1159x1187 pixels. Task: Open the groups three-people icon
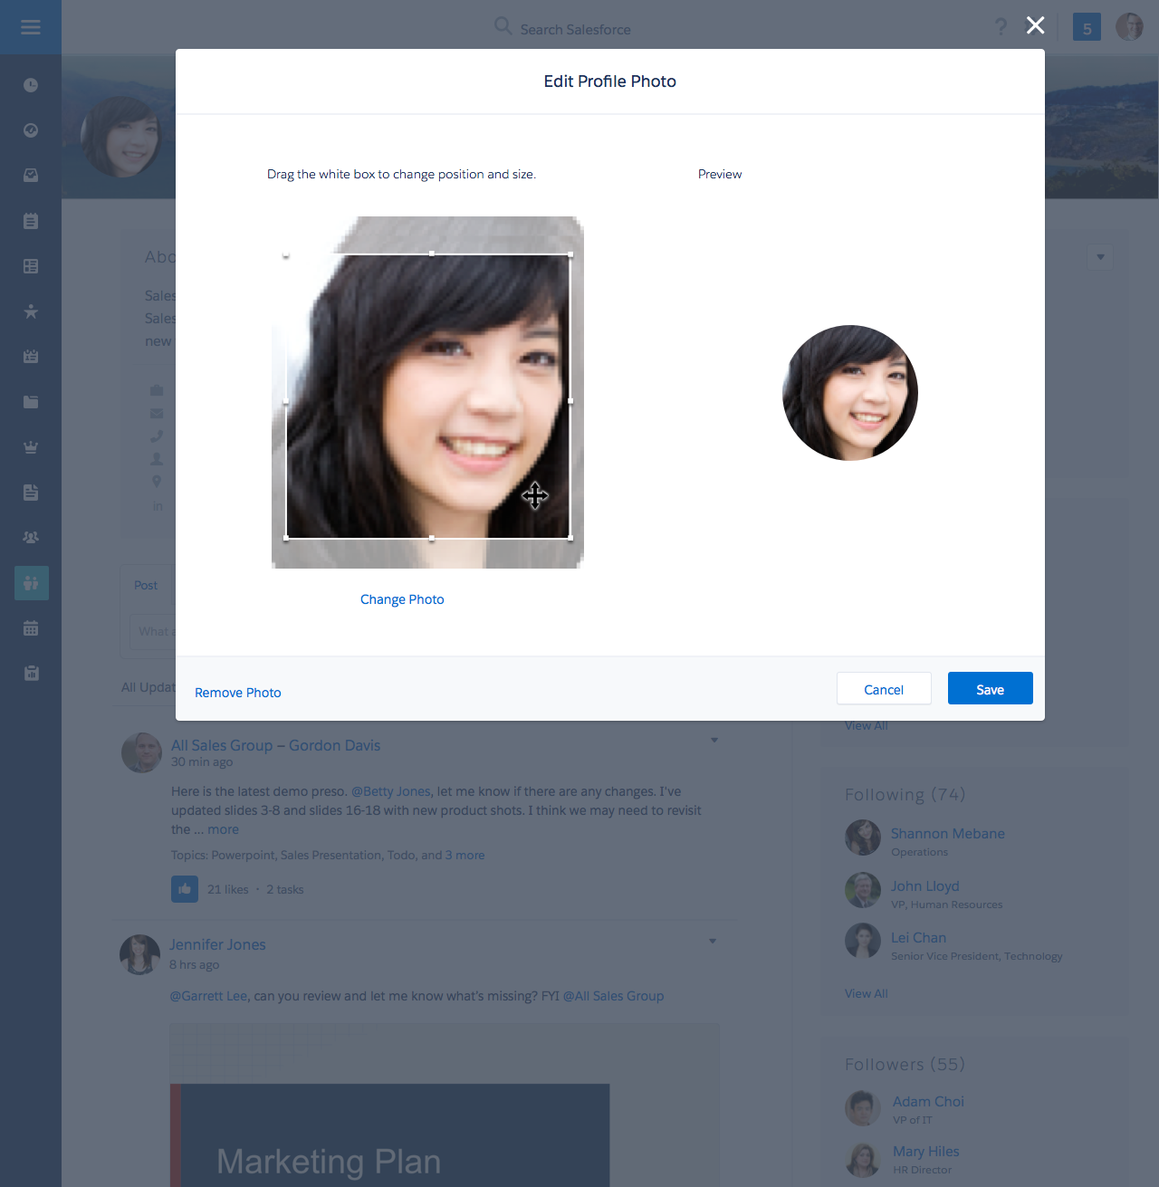[x=31, y=538]
